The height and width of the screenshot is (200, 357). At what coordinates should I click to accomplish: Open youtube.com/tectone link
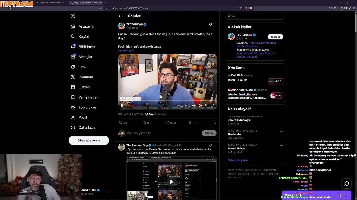coord(263,43)
